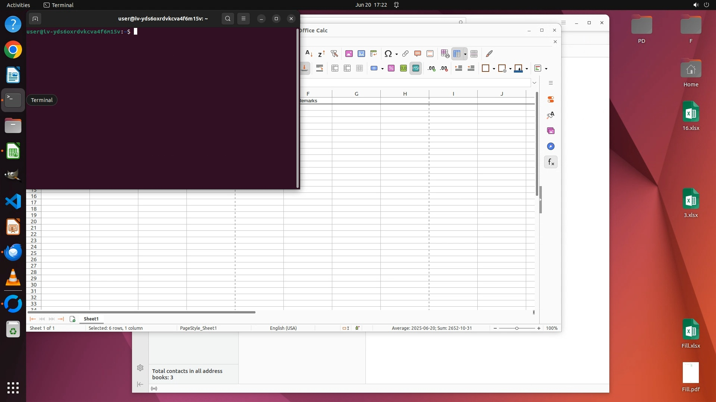
Task: Click the Insert Comment icon
Action: click(418, 54)
